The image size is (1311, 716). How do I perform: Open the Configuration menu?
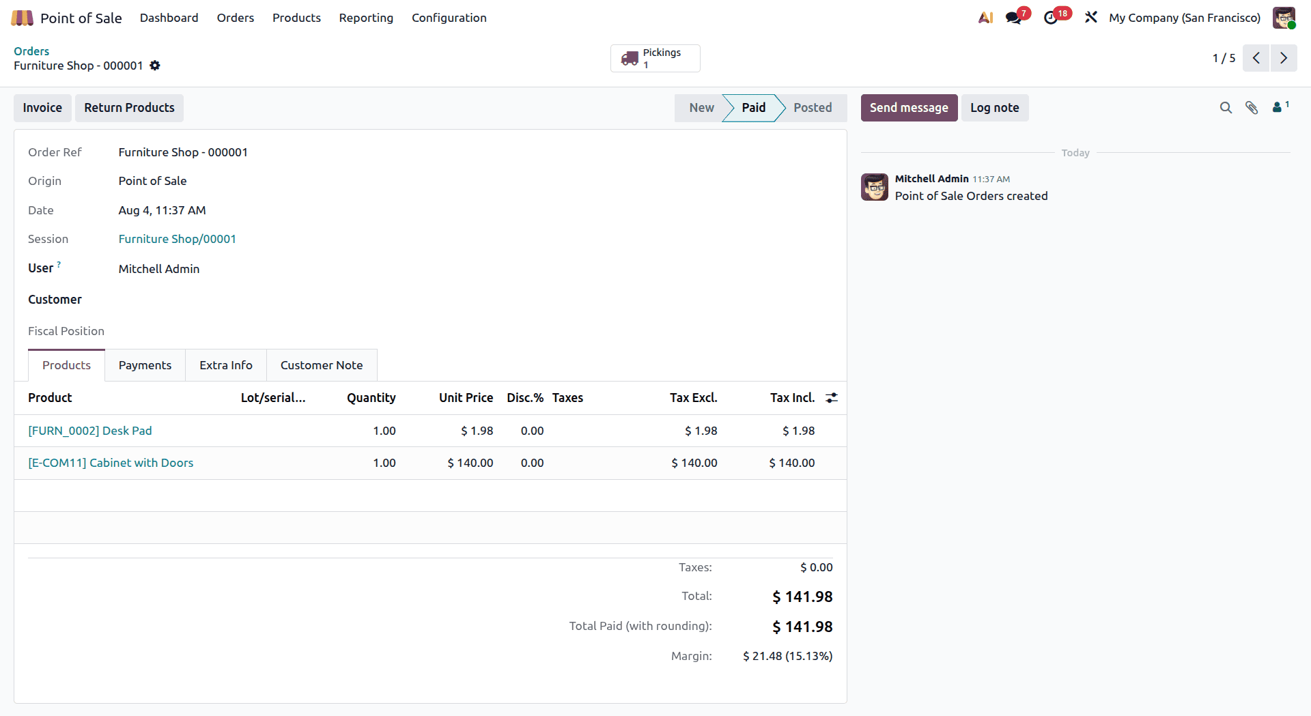click(449, 18)
